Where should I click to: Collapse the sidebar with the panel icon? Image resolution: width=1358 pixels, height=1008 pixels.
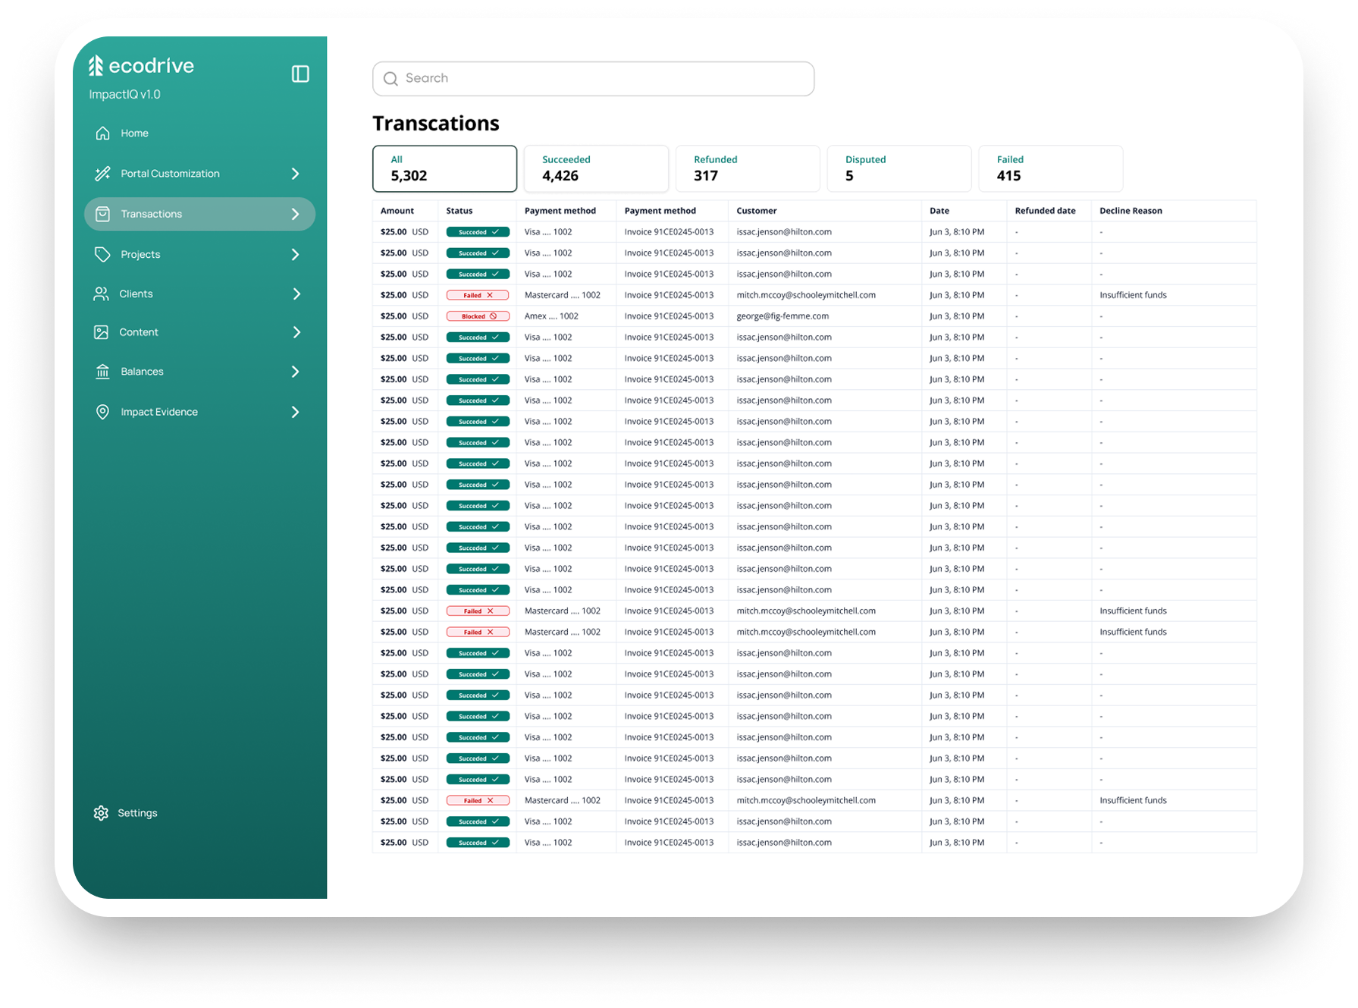click(x=300, y=74)
